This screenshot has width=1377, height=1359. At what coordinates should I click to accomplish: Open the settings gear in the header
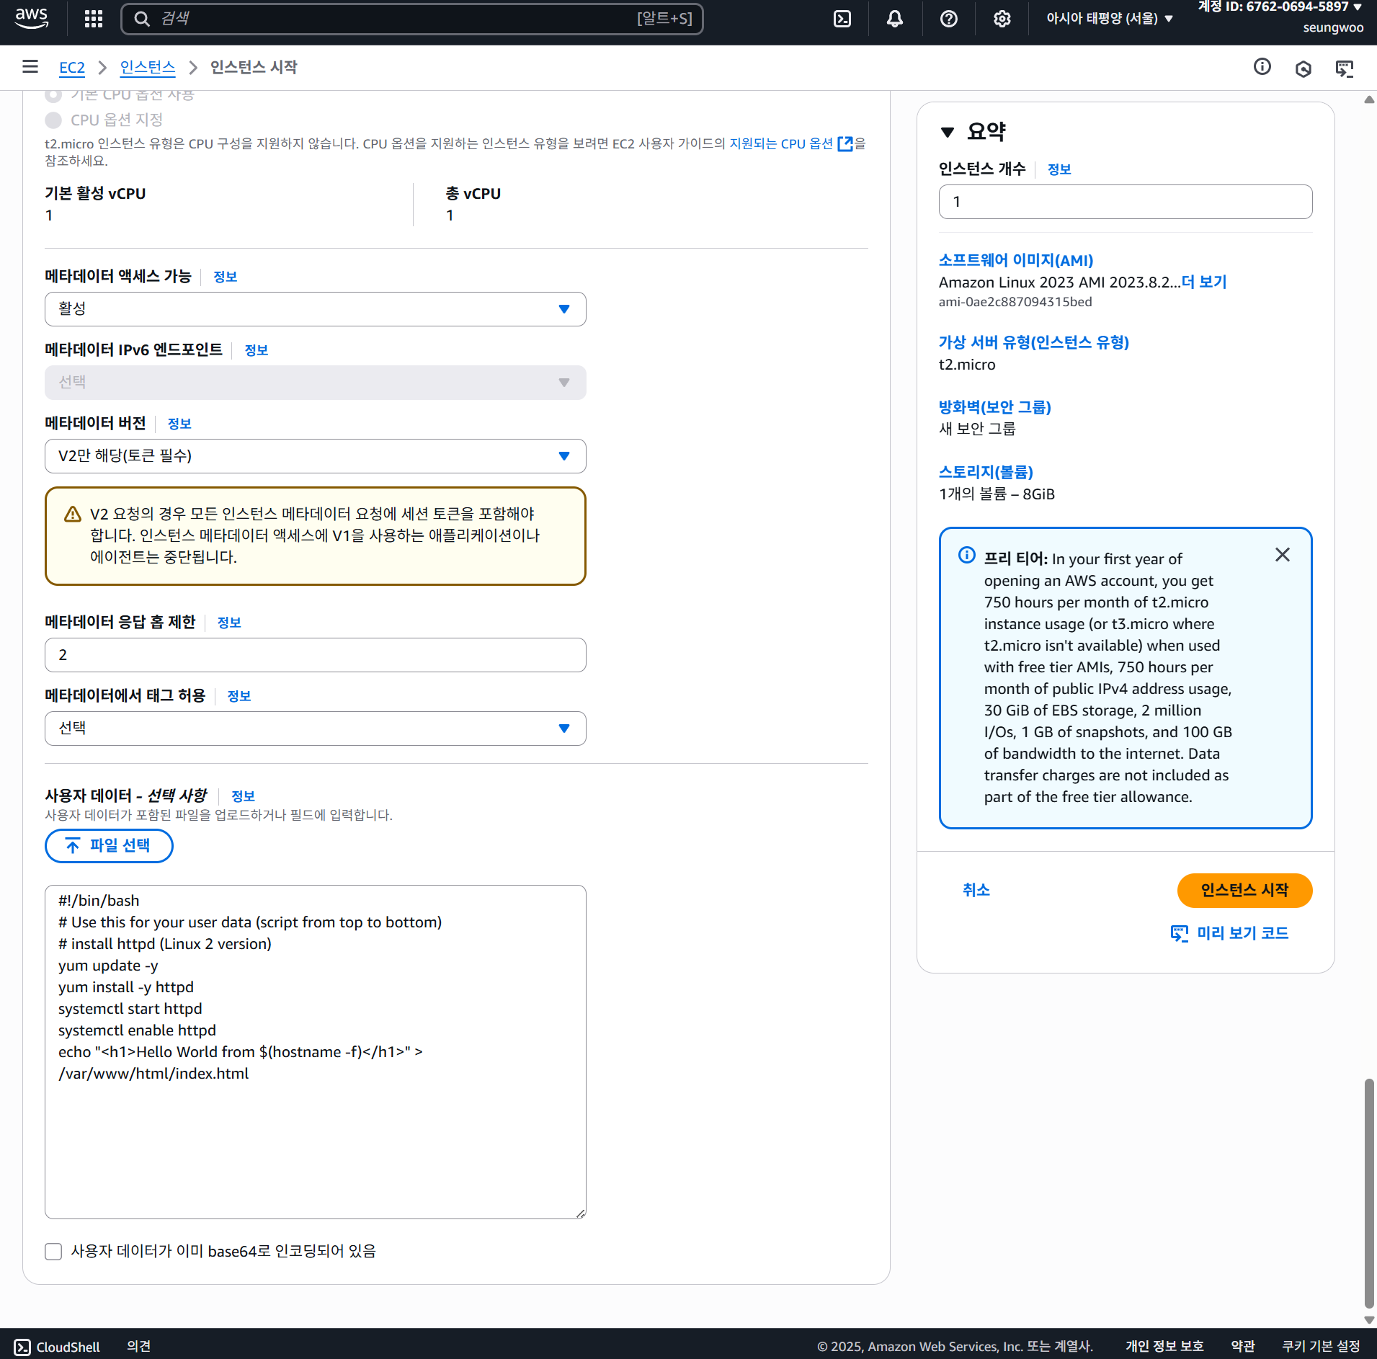coord(1002,19)
